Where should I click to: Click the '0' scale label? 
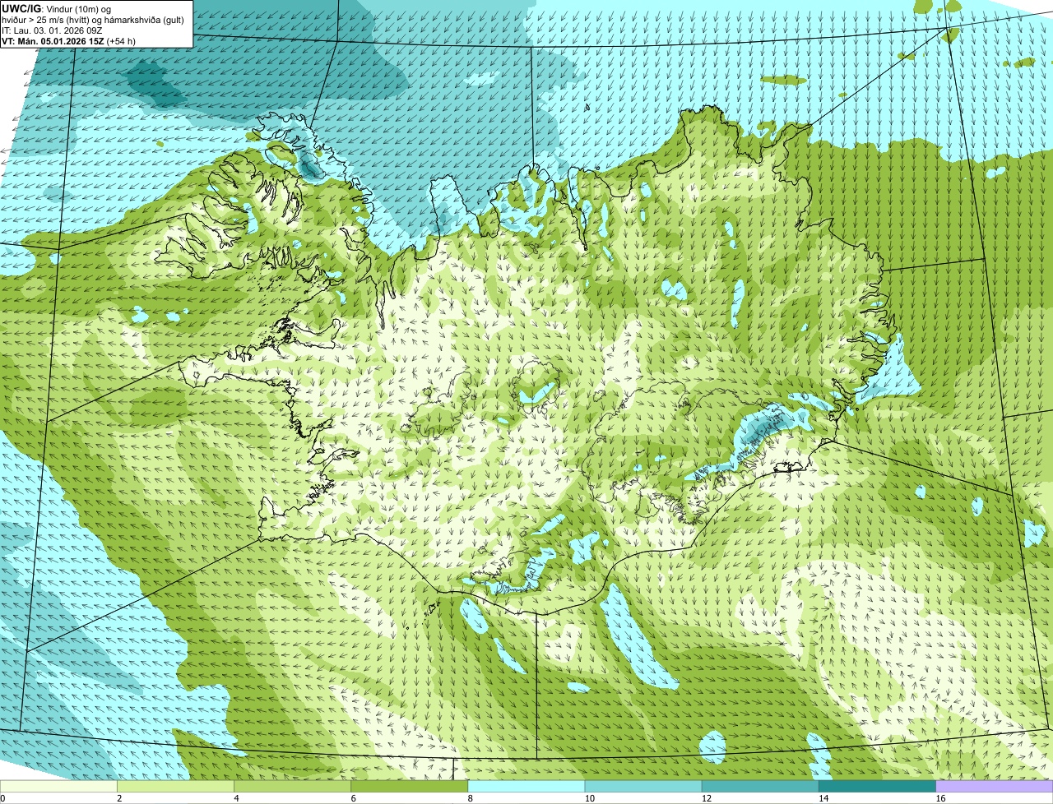[2, 798]
